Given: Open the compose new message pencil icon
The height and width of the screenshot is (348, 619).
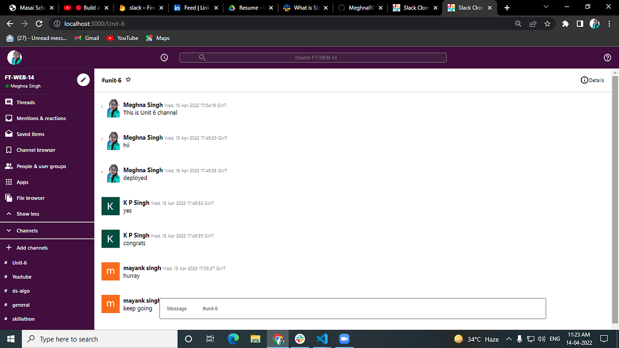Looking at the screenshot, I should pos(83,80).
